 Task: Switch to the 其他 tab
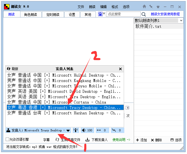click(x=88, y=15)
